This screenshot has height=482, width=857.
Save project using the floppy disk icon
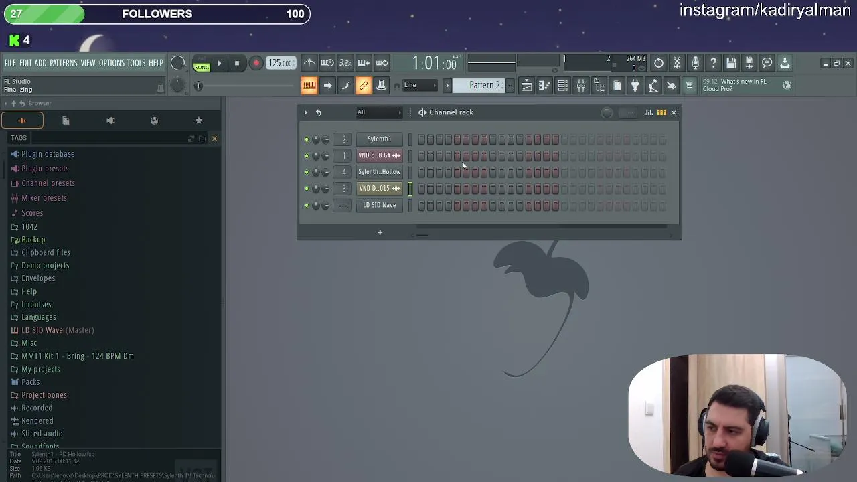731,63
